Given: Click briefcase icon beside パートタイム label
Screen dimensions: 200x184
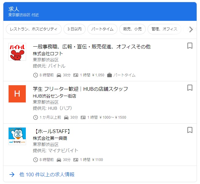Looking at the screenshot, I should tap(109, 75).
